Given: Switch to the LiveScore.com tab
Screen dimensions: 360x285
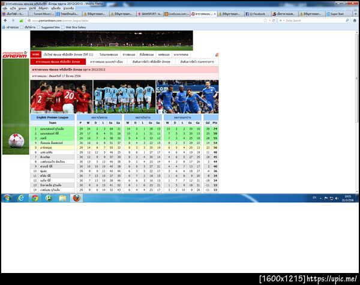Looking at the screenshot, I should (177, 14).
